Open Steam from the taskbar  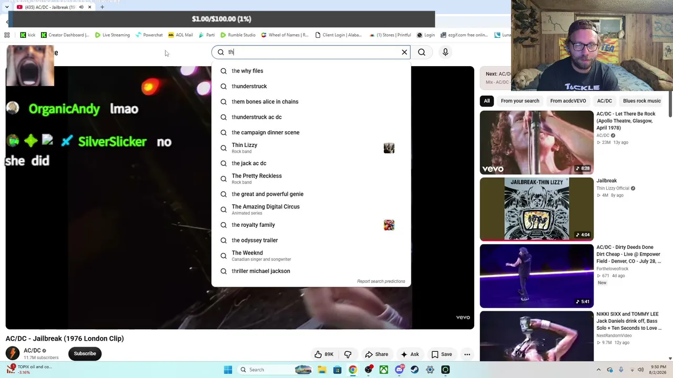click(415, 370)
